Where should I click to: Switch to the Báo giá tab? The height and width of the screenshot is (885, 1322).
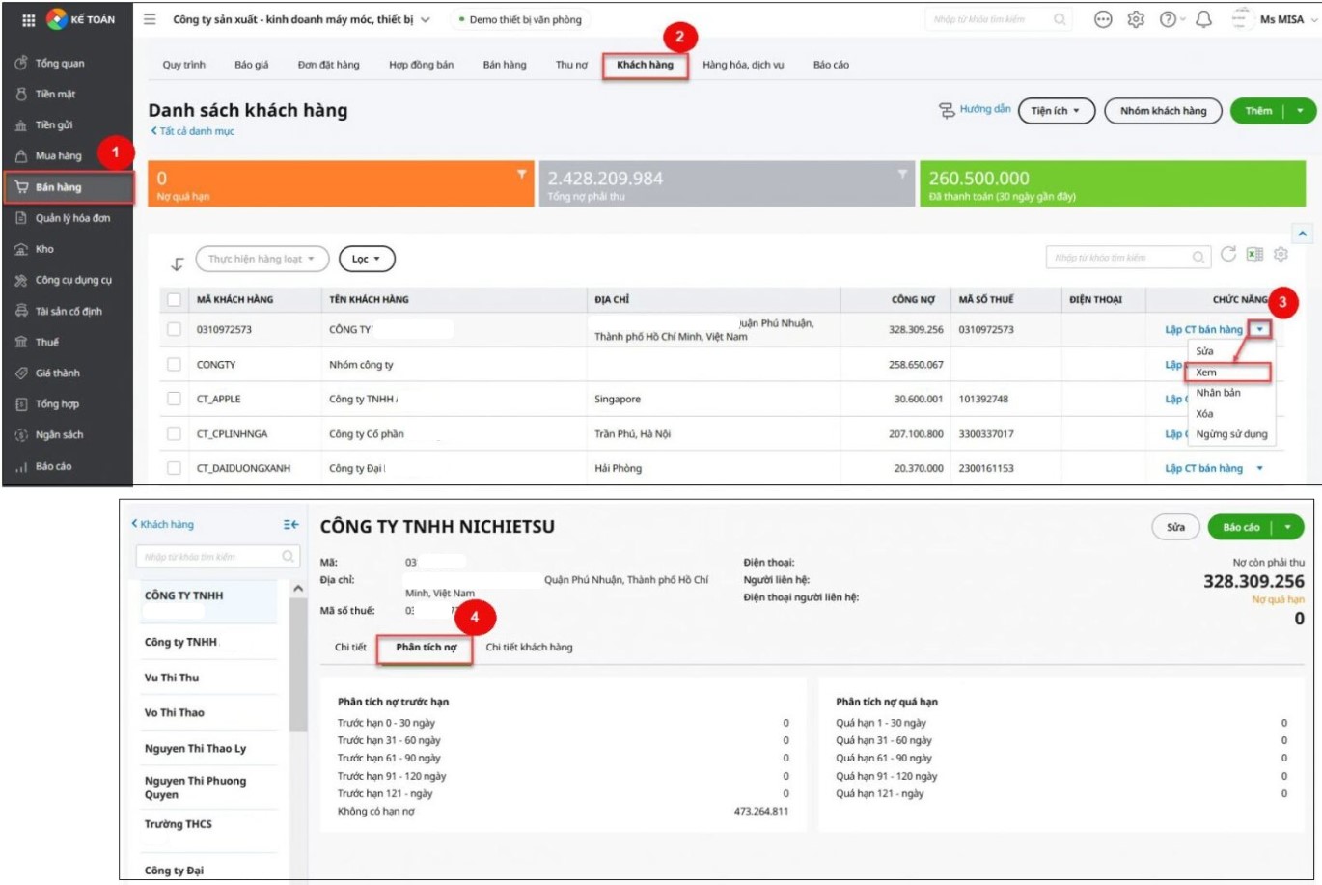[x=252, y=65]
